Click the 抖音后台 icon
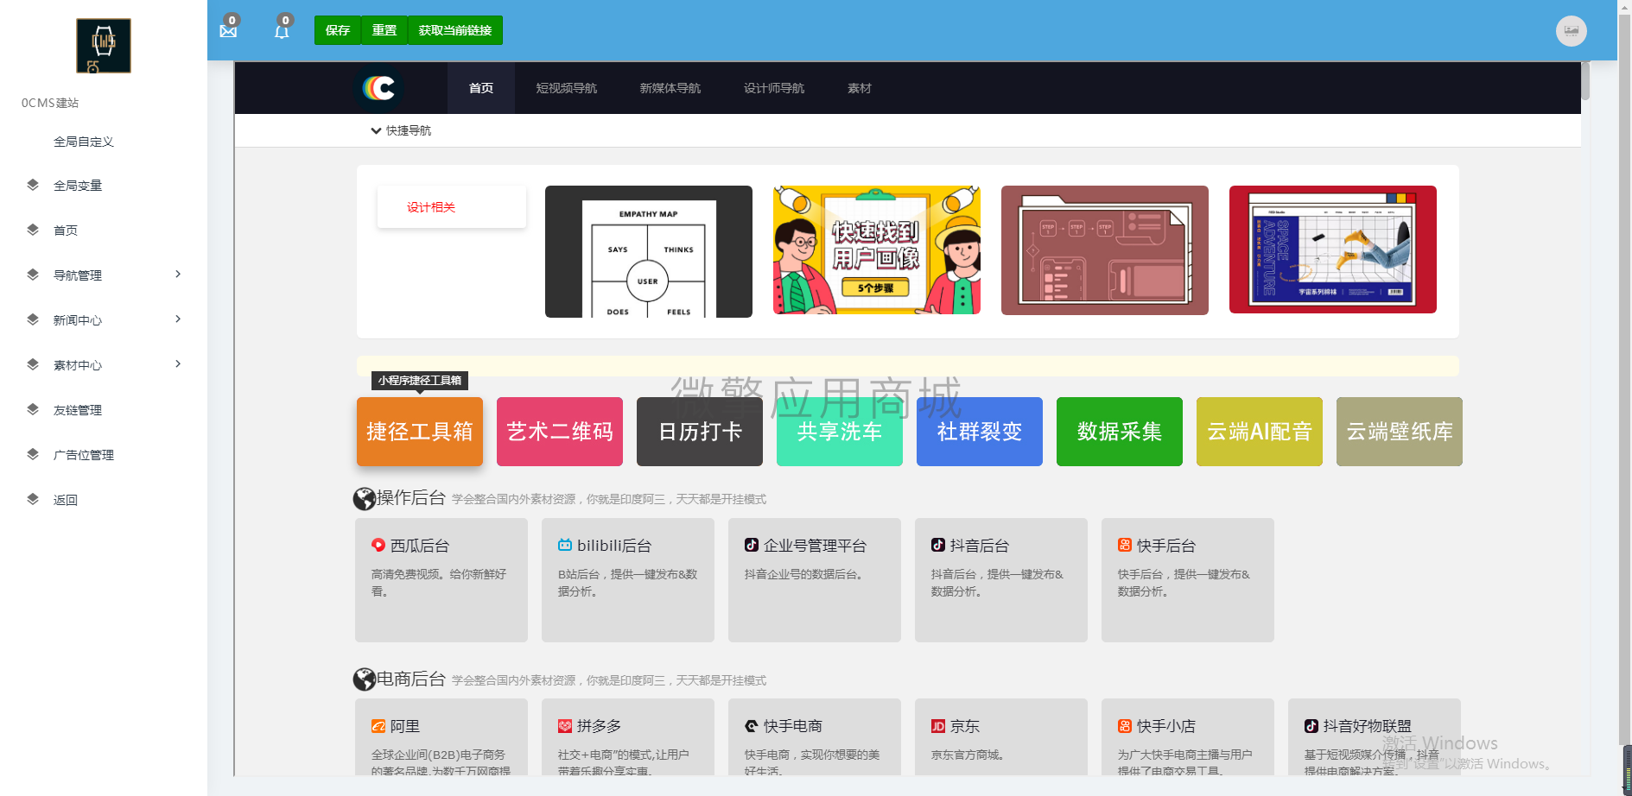This screenshot has height=796, width=1632. 938,545
